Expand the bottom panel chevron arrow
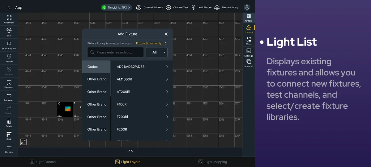The height and width of the screenshot is (167, 371). coord(130,151)
